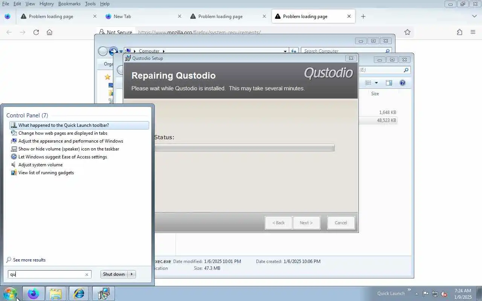This screenshot has height=301, width=482.
Task: Click the Qustodio setup progress bar
Action: coord(244,148)
